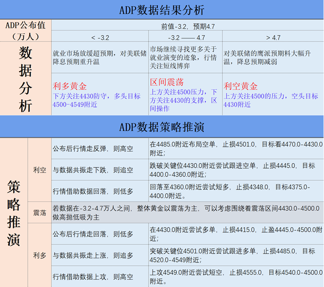This screenshot has height=287, width=324.
Task: Click the 前值-3.2, 预期4.7 cell
Action: tap(187, 26)
